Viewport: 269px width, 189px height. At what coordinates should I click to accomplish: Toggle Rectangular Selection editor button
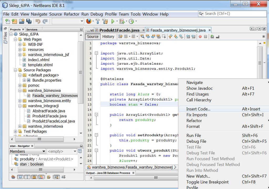(164, 36)
